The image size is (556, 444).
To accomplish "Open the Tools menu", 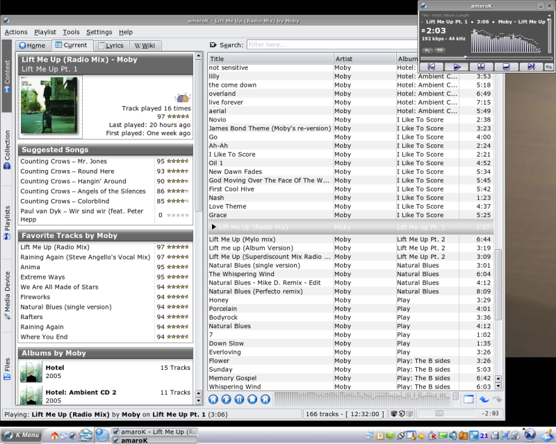I will [x=71, y=32].
